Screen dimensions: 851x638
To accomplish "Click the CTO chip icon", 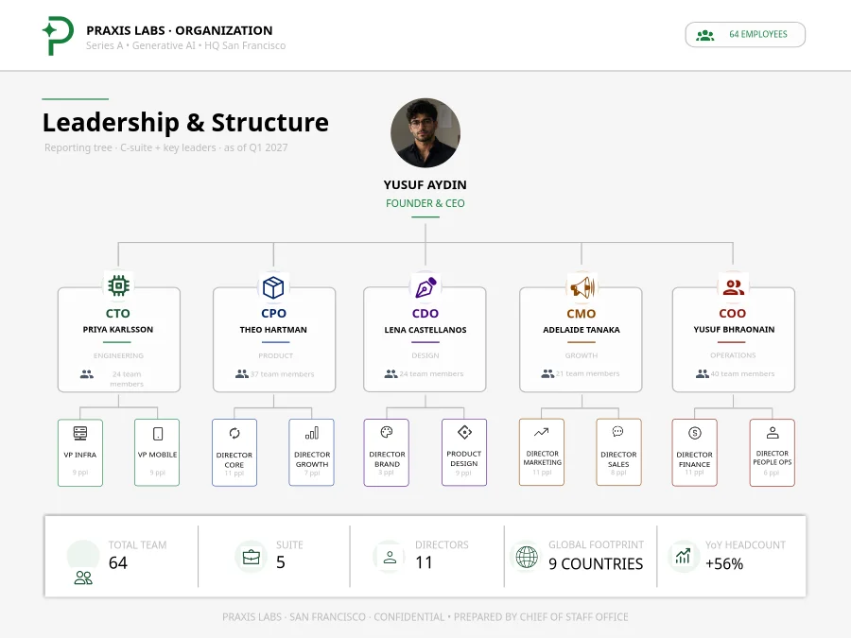I will point(118,285).
